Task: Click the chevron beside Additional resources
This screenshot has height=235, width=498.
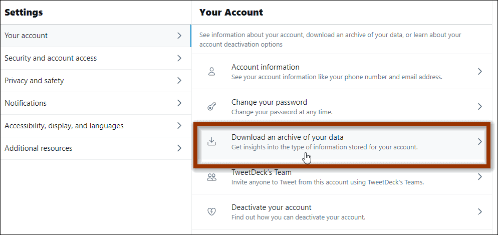Action: (x=179, y=148)
